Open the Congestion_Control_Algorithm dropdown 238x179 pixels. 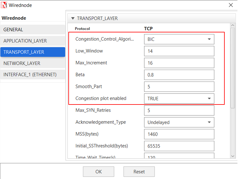(179, 39)
